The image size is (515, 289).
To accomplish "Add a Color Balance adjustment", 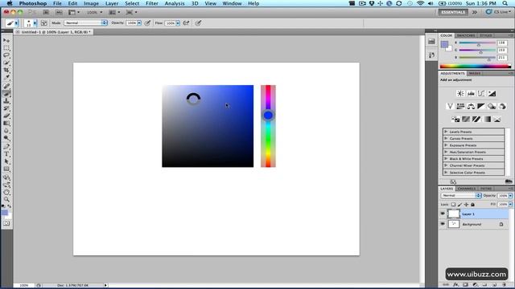I will pos(471,106).
